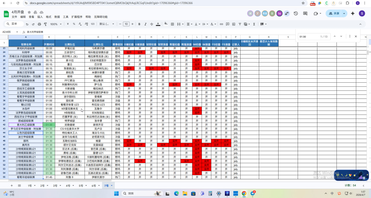Image resolution: width=371 pixels, height=198 pixels.
Task: Open the 文件 menu
Action: 14,17
